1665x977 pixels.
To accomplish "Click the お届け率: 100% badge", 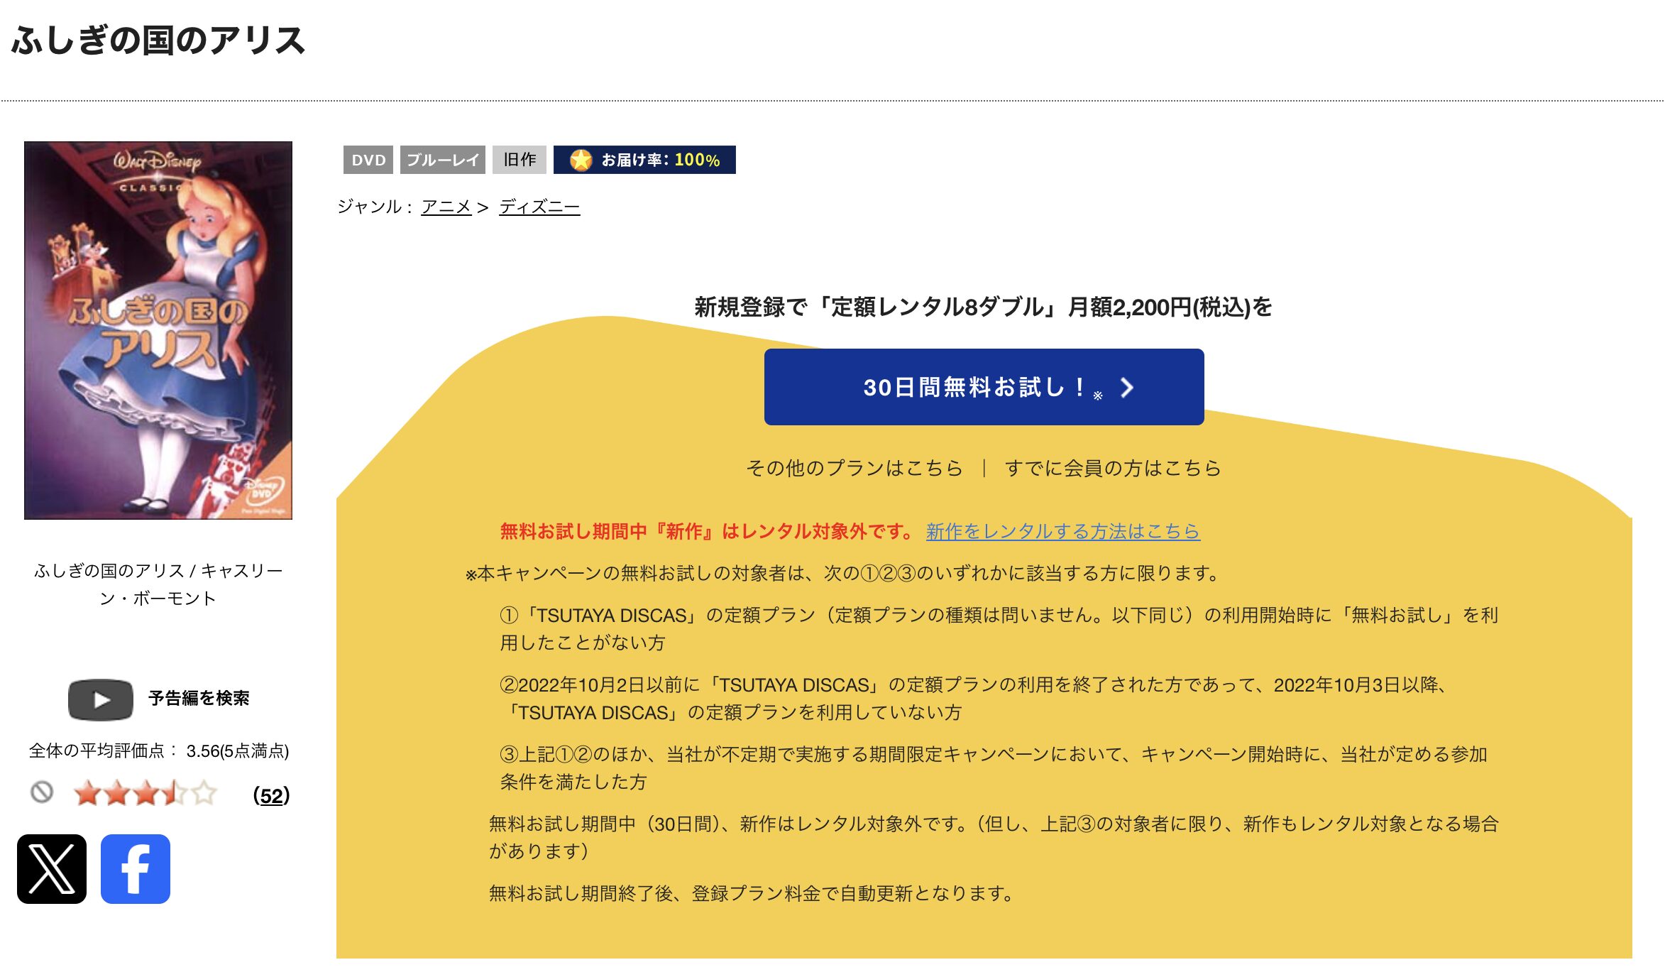I will coord(644,160).
